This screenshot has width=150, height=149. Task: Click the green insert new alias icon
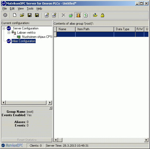click(x=71, y=15)
